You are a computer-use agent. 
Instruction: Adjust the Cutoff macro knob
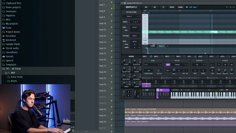click(124, 61)
